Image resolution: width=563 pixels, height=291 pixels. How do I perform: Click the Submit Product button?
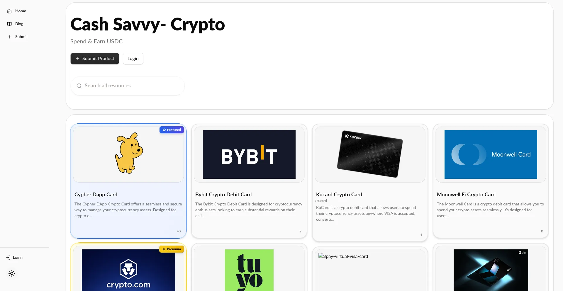95,59
